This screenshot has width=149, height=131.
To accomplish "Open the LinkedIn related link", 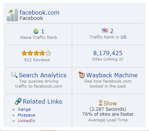I will [26, 121].
